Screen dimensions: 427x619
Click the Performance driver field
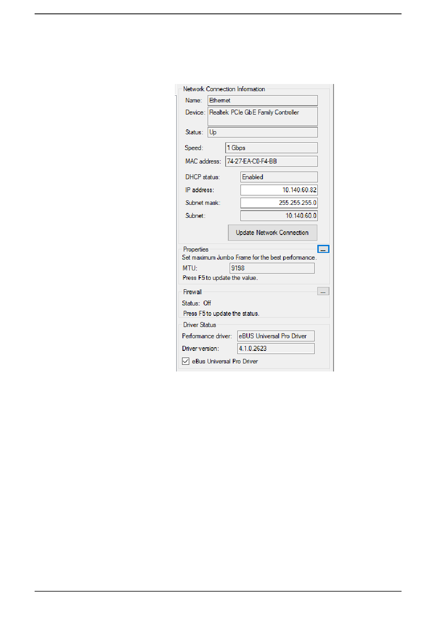[276, 336]
